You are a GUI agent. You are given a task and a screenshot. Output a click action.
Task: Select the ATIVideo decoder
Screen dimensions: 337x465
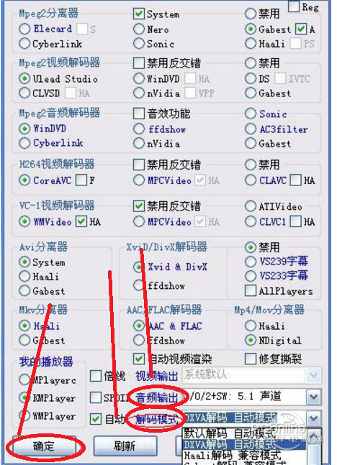[251, 206]
